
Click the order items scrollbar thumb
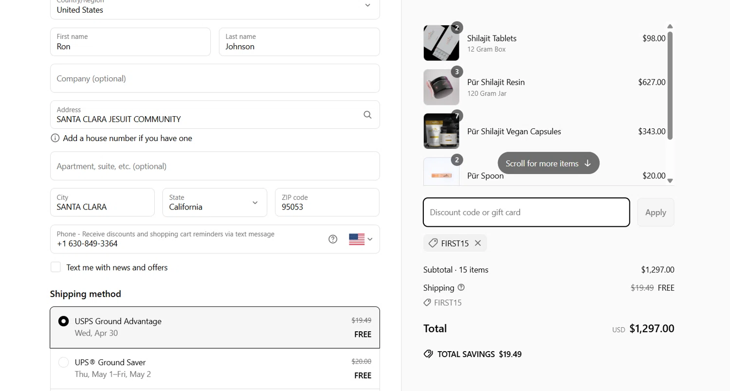670,86
